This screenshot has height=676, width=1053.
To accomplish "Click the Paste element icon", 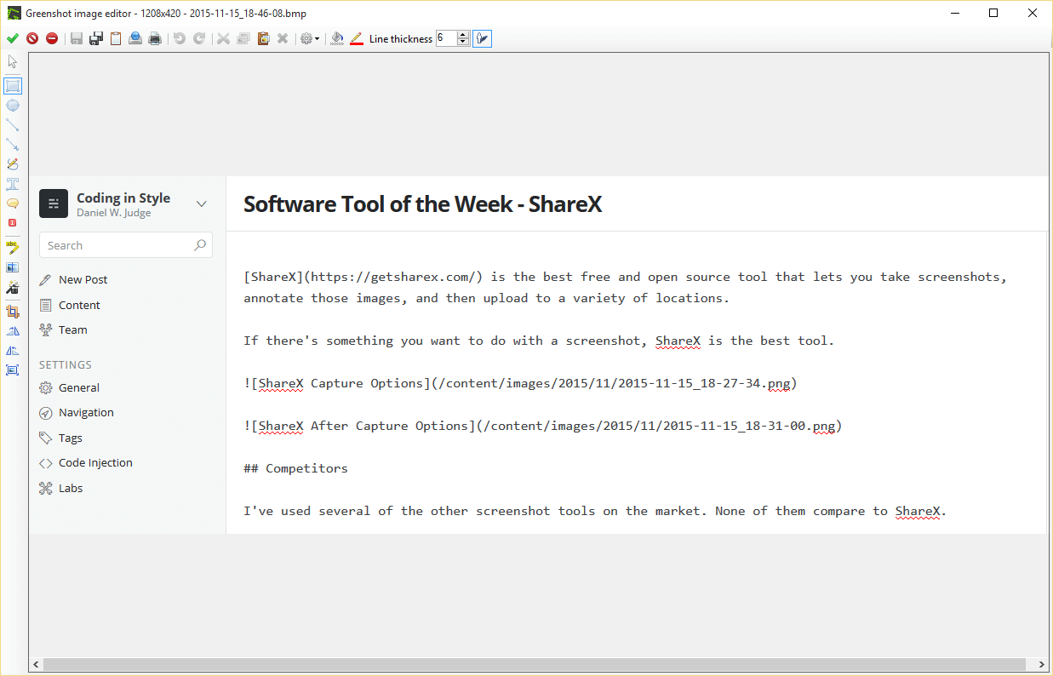I will (x=263, y=38).
